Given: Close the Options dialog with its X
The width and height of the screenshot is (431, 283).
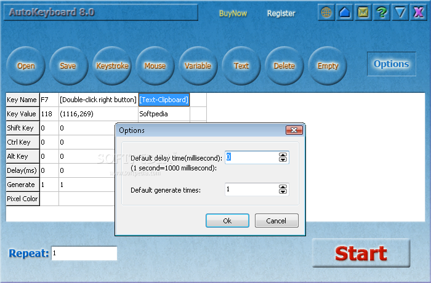Looking at the screenshot, I should click(294, 130).
